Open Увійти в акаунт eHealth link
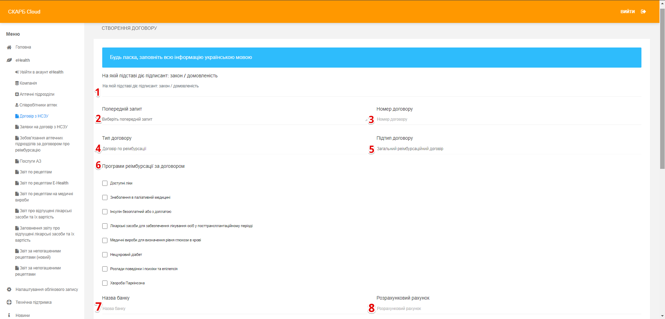665x319 pixels. click(x=41, y=72)
